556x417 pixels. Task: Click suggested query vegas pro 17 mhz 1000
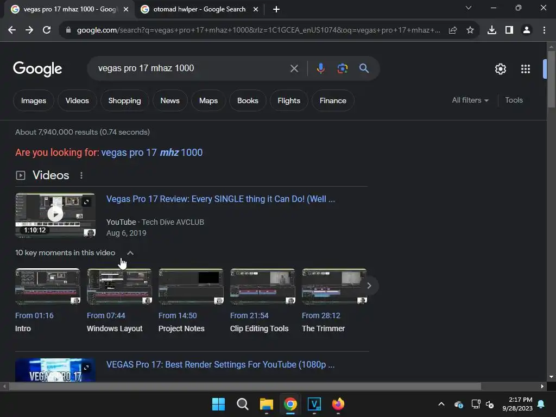point(152,153)
